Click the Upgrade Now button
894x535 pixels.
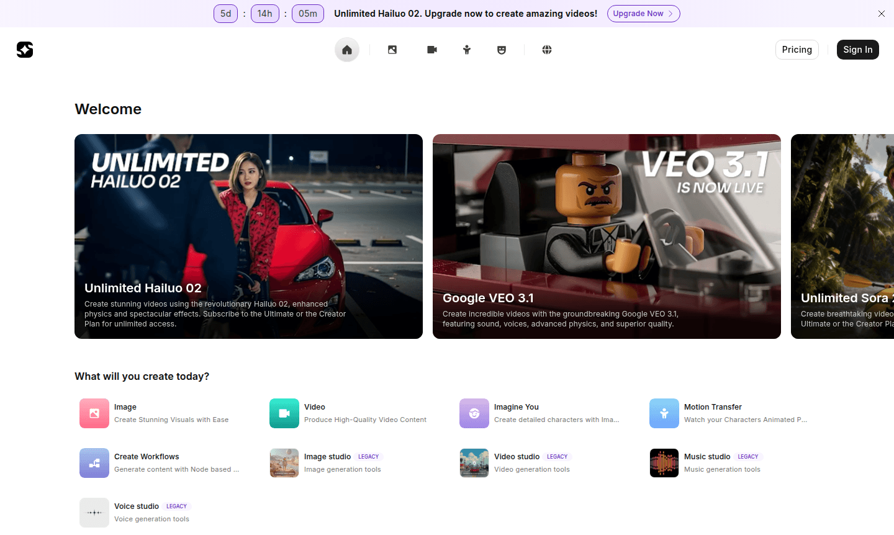[643, 14]
